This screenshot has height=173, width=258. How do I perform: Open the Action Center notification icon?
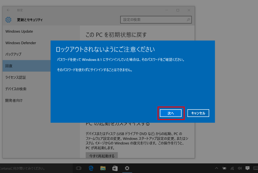247,168
